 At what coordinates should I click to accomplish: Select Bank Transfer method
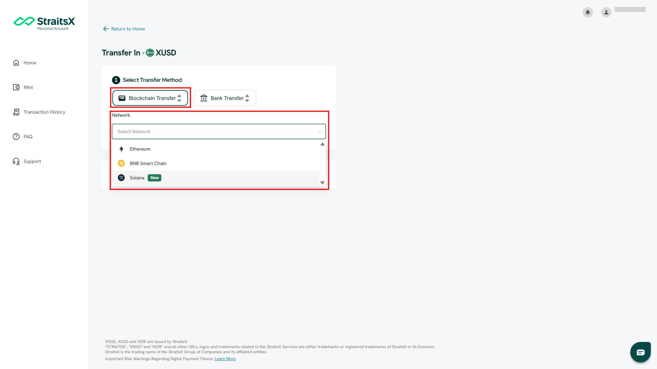pos(225,98)
